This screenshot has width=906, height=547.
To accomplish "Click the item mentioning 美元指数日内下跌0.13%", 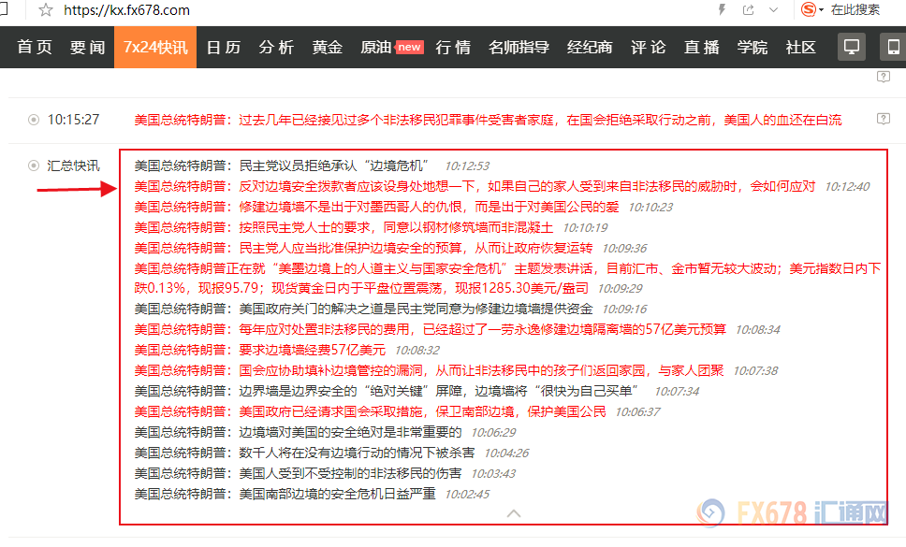I will coord(507,278).
